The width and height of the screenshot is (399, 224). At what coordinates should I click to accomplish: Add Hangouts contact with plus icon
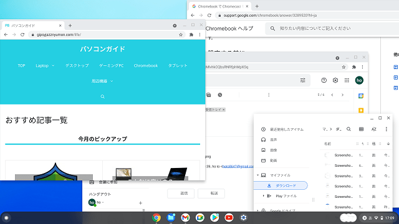[140, 203]
